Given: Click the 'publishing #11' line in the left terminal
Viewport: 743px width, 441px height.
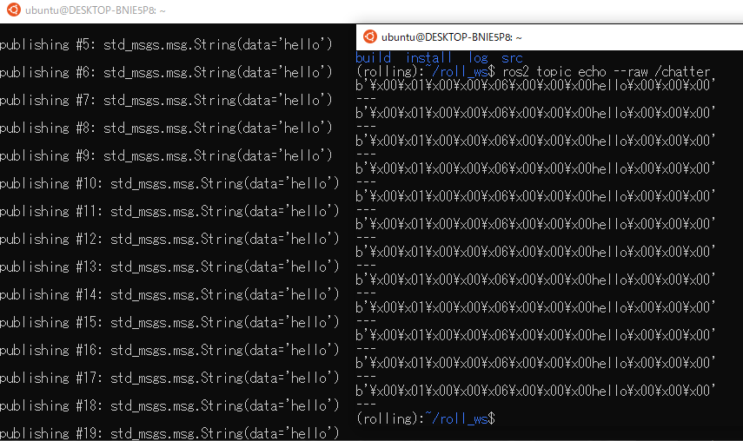Looking at the screenshot, I should (x=169, y=212).
